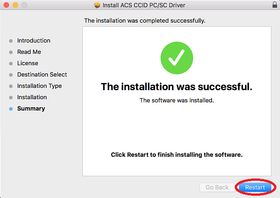Click the 'installation was successful' heading
280x198 pixels.
(176, 87)
